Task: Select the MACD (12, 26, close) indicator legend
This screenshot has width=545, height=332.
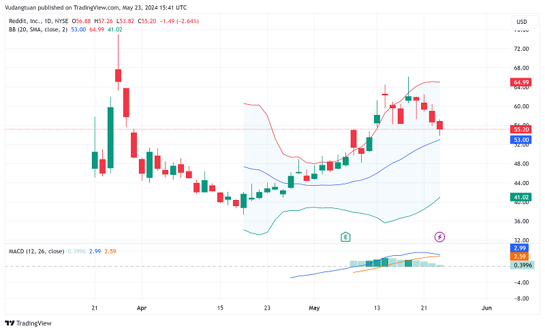Action: coord(36,251)
